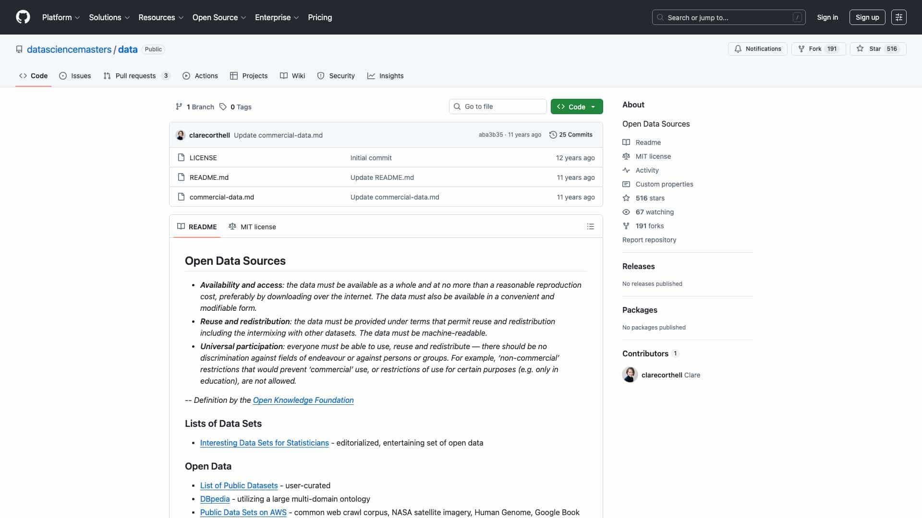Open the DBpedia link
The height and width of the screenshot is (518, 922).
click(x=215, y=499)
